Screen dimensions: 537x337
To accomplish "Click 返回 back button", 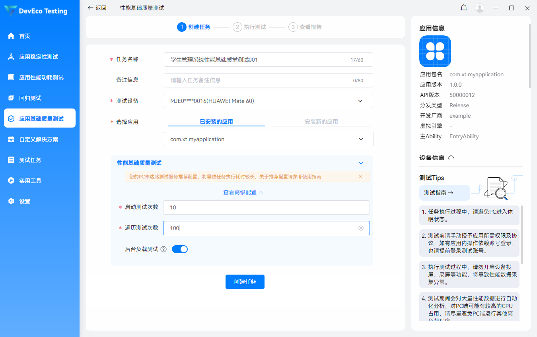I will point(97,8).
